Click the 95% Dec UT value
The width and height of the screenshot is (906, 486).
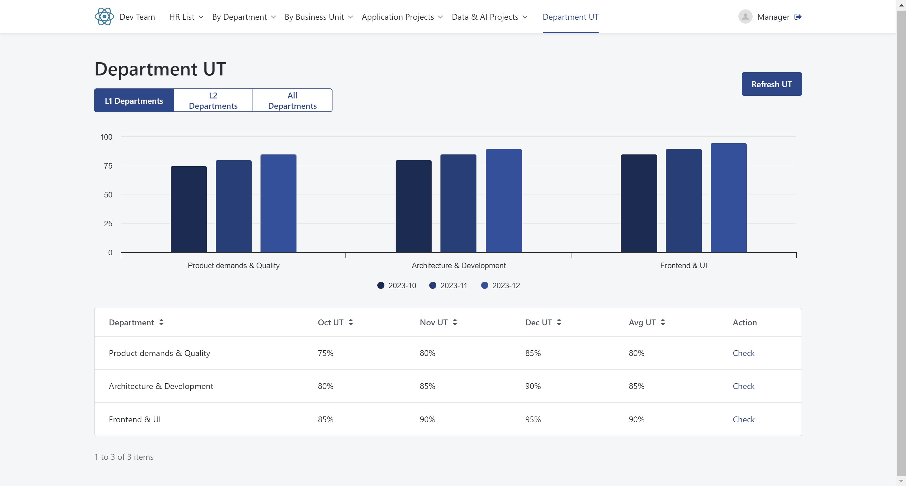coord(533,419)
